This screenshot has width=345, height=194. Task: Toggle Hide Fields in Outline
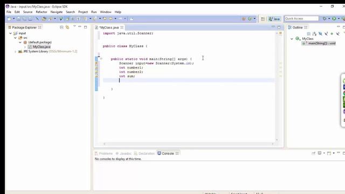tap(320, 33)
